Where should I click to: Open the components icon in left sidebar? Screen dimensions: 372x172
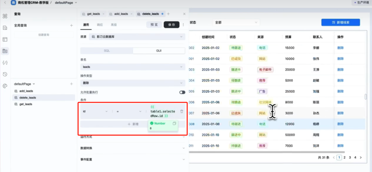tap(5, 16)
